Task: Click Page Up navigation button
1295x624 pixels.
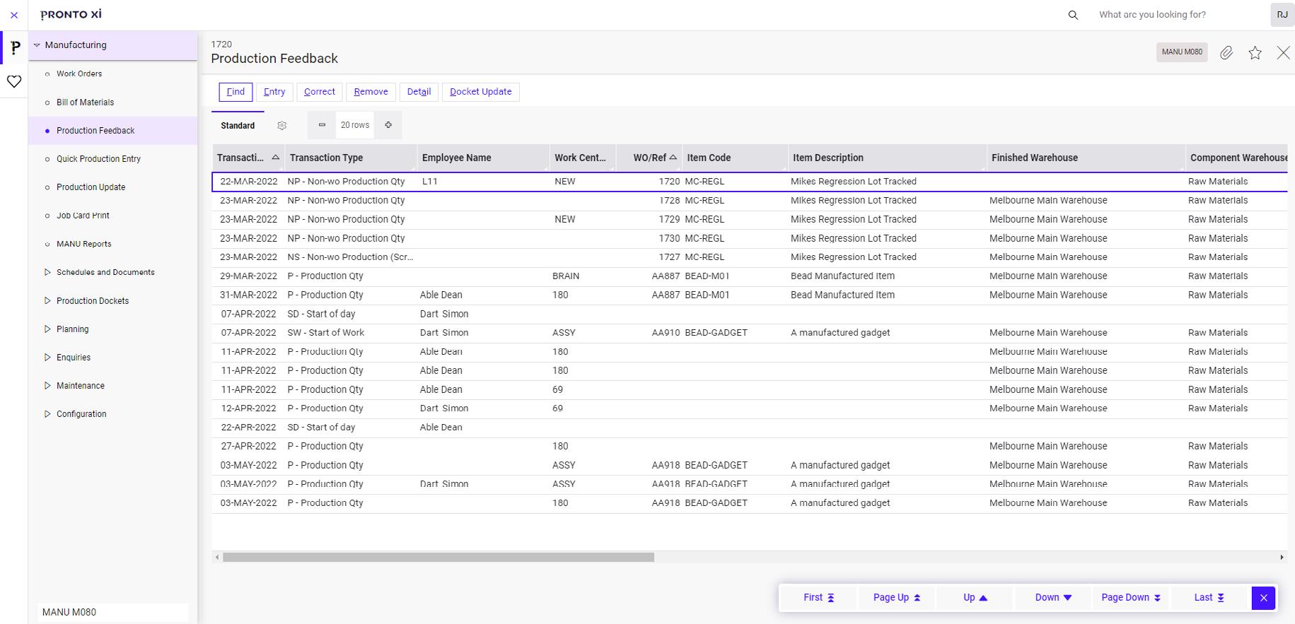Action: pyautogui.click(x=897, y=598)
